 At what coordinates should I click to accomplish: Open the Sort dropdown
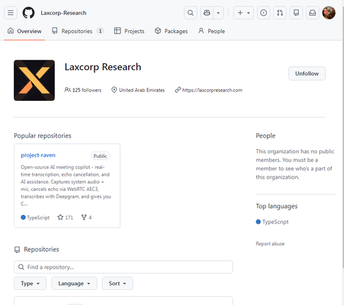pos(118,284)
